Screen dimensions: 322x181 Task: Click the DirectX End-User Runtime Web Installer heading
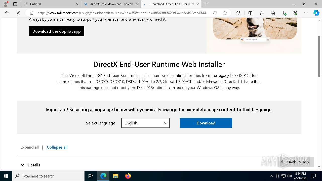(159, 64)
